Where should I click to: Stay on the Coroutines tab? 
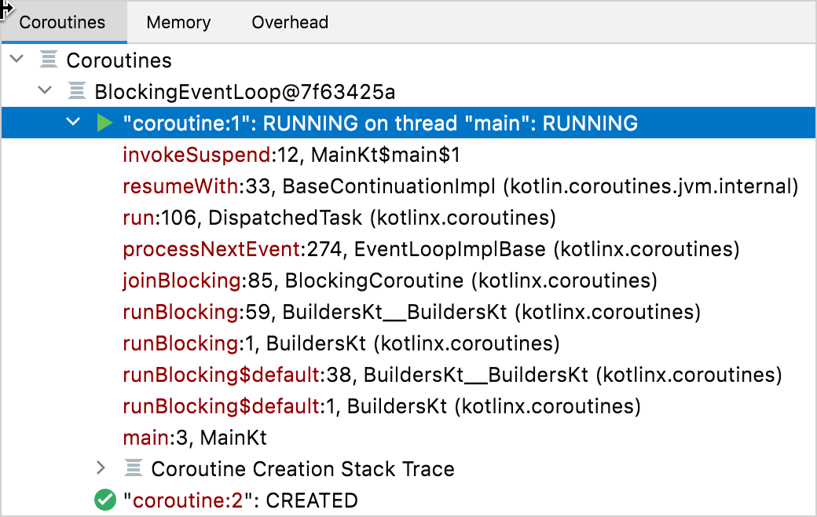coord(64,22)
